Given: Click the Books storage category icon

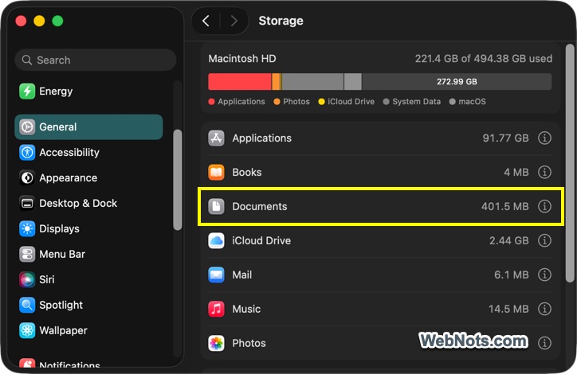Looking at the screenshot, I should pos(217,173).
